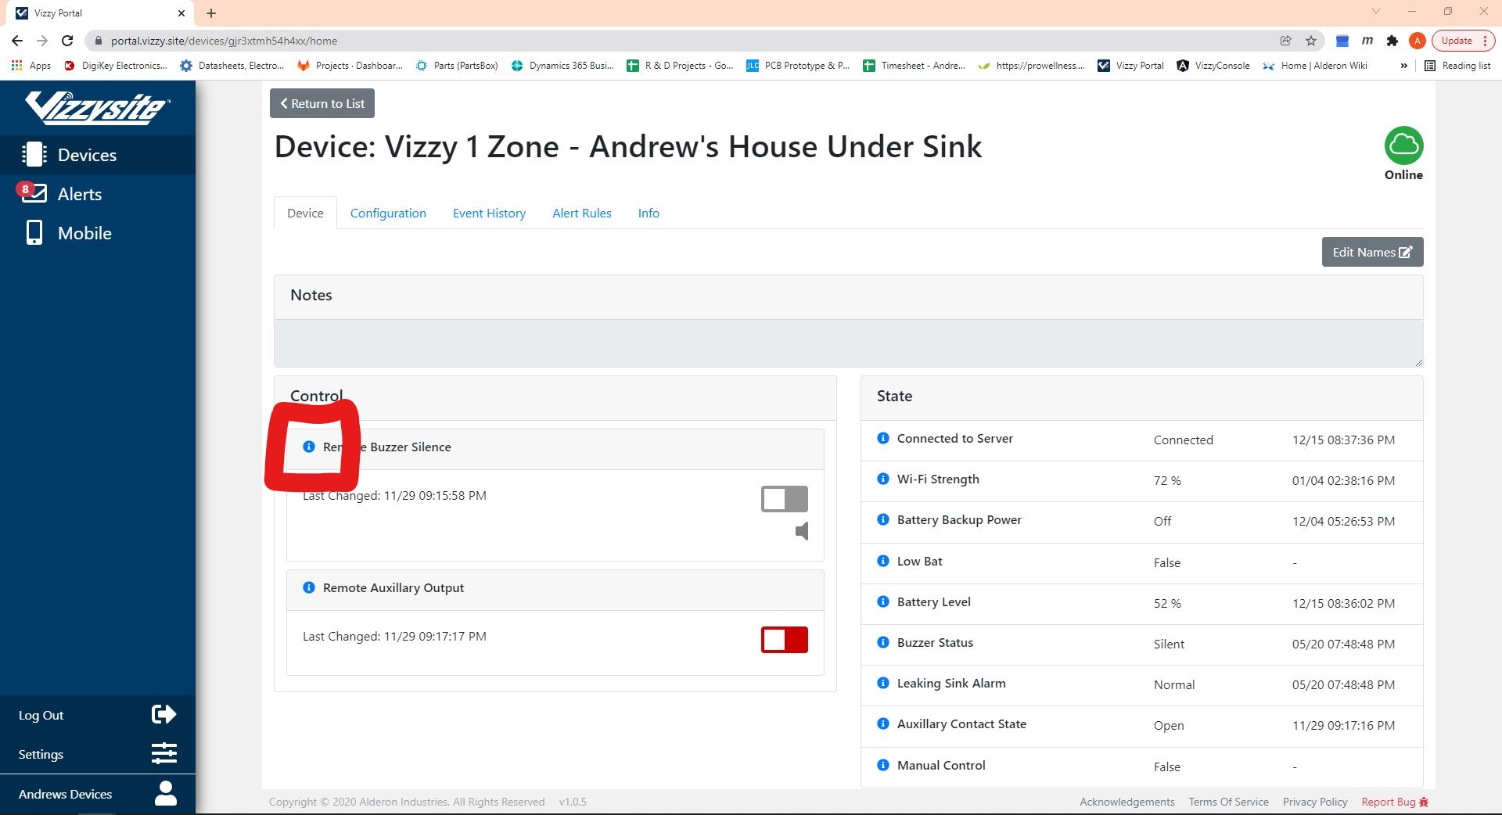Open a new browser tab
Screen dimensions: 1502x815
(211, 13)
